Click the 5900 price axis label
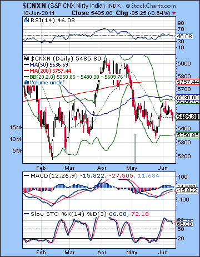The height and width of the screenshot is (257, 200). click(184, 64)
